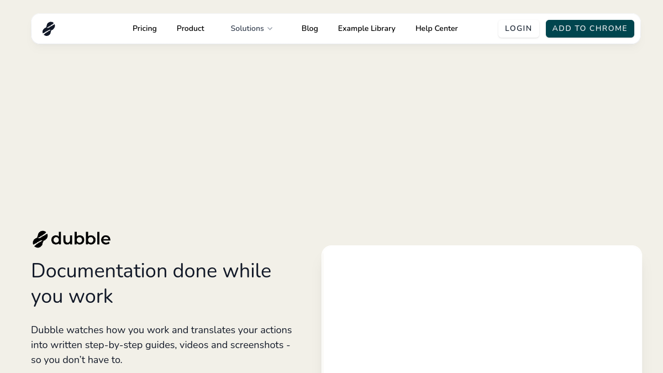Open the Pricing page
Screen dimensions: 663x373
(x=145, y=29)
